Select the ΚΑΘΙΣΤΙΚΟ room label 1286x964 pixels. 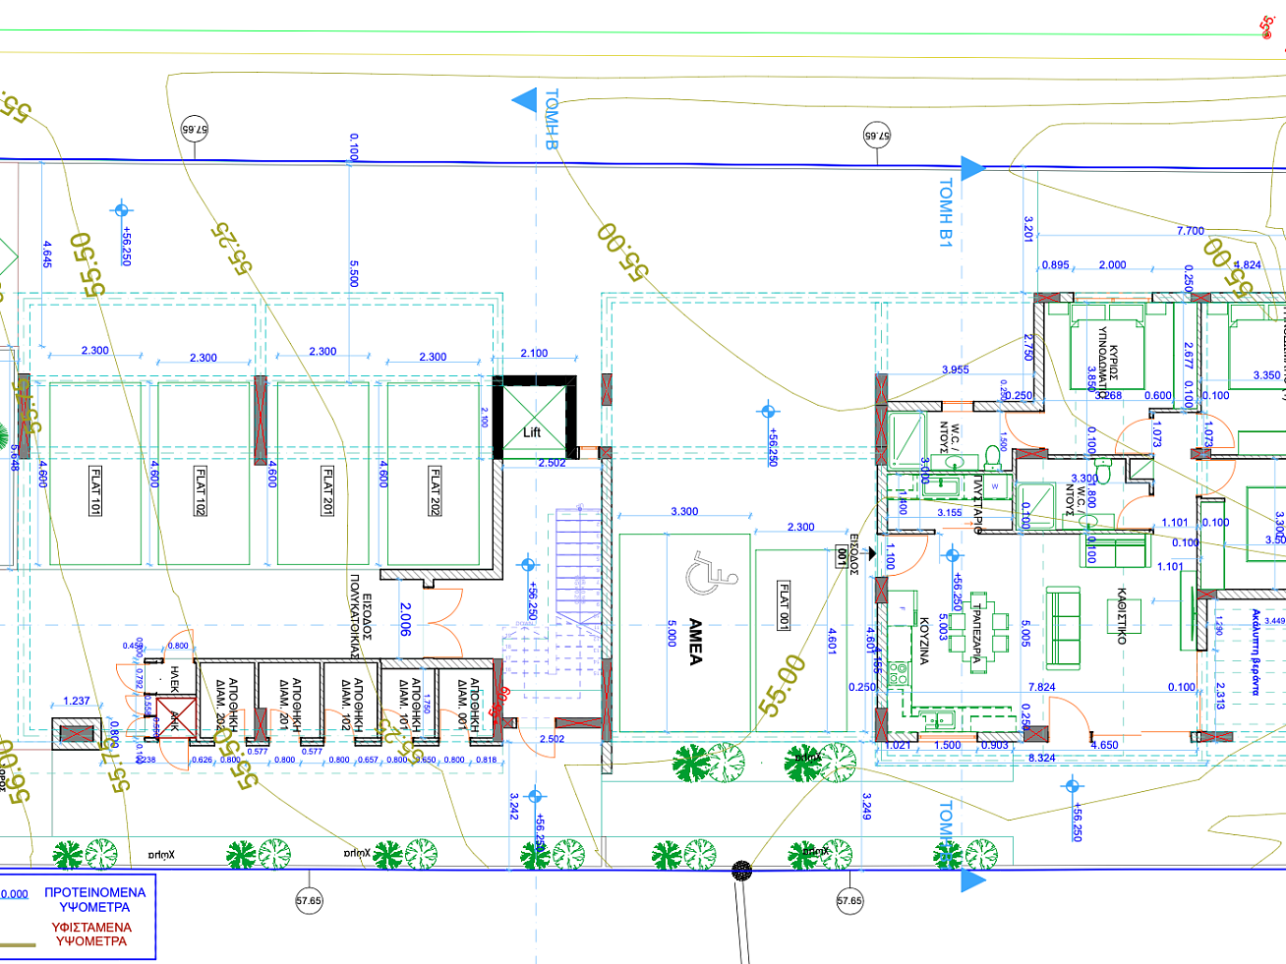[x=1121, y=616]
